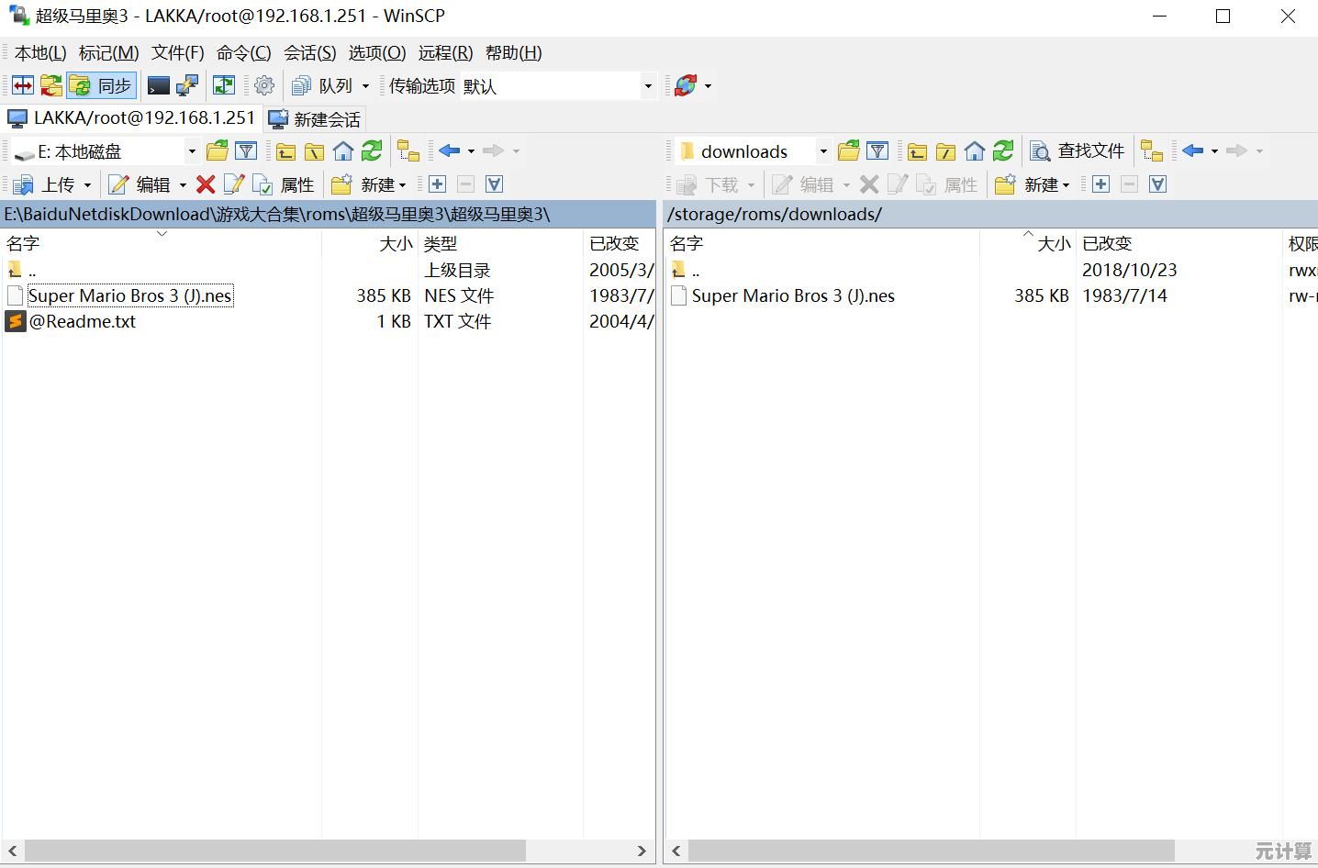The width and height of the screenshot is (1318, 868).
Task: Open the 本地(L) menu
Action: pos(40,53)
